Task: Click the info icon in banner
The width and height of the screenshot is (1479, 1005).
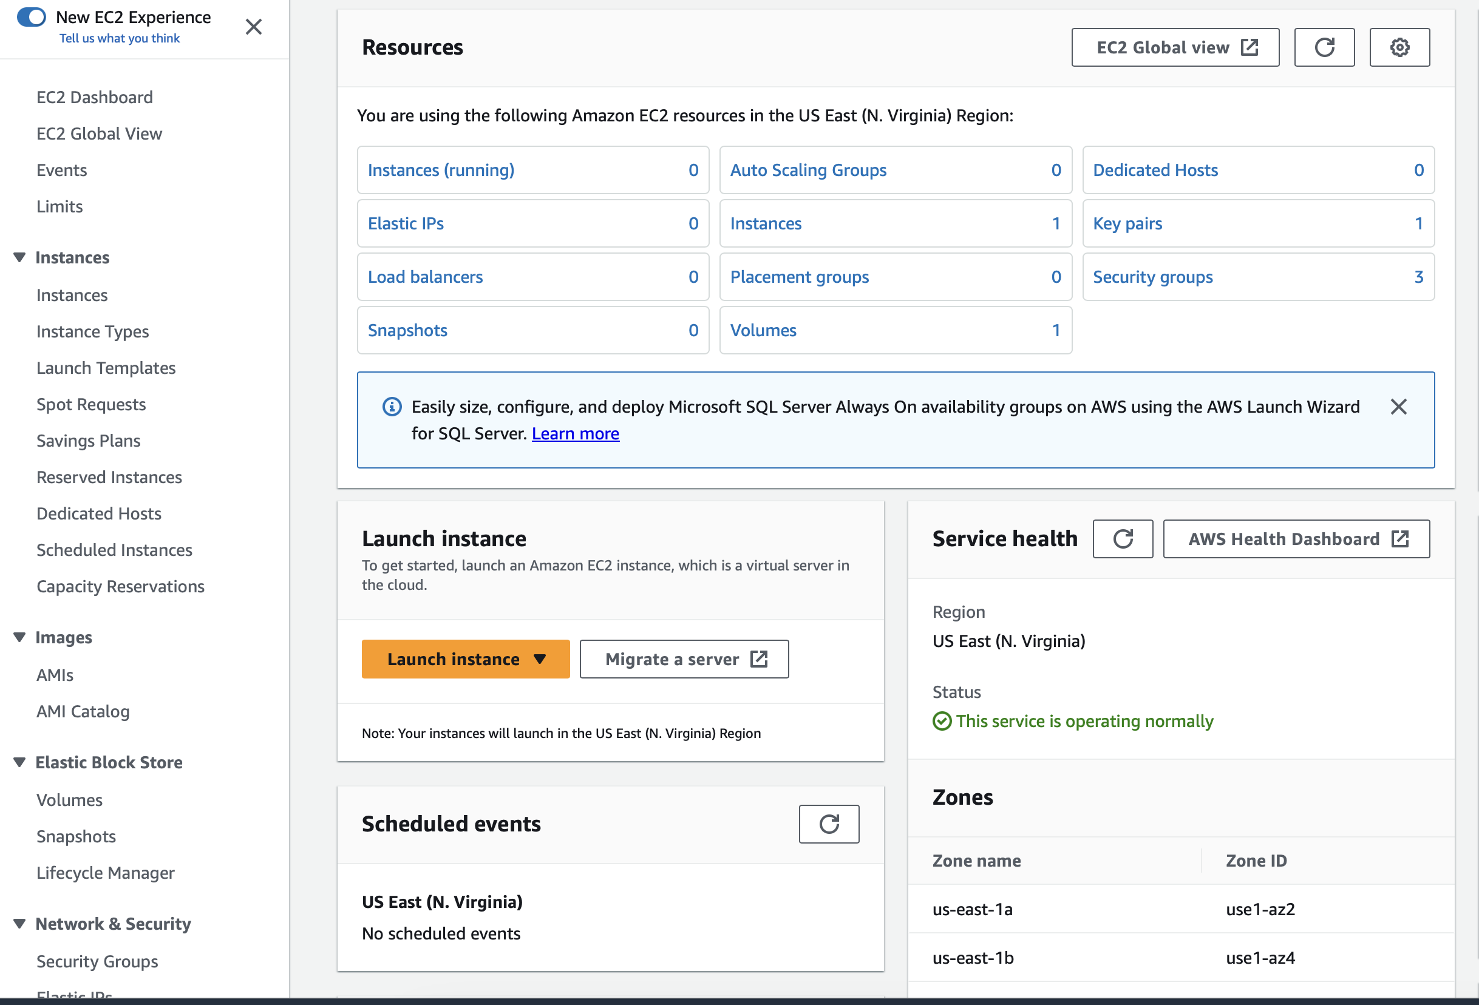Action: click(392, 407)
